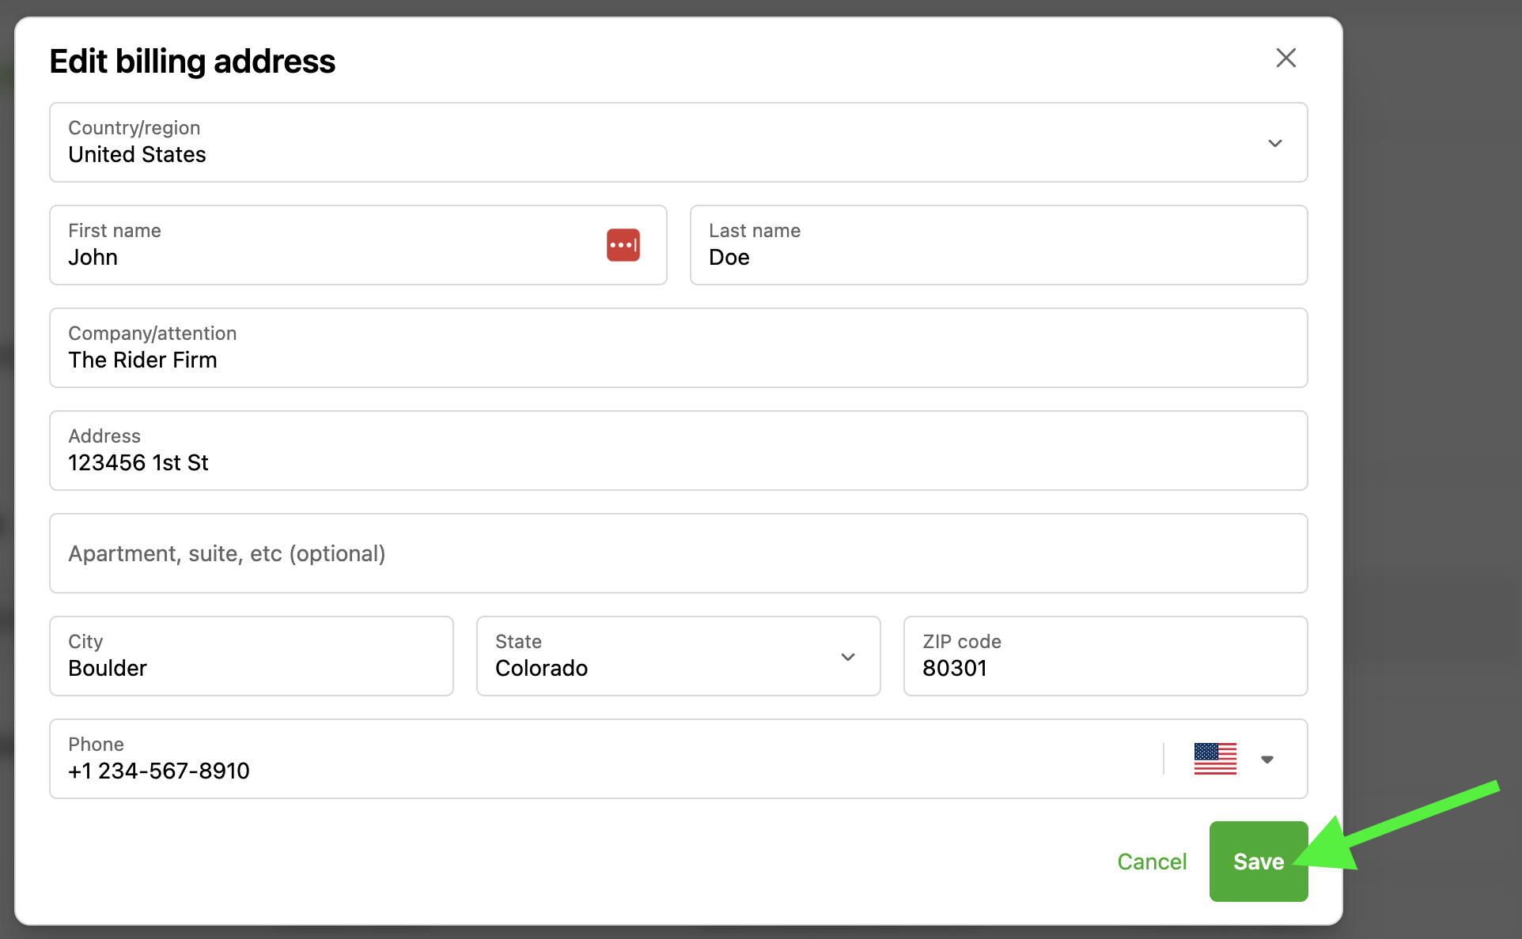Viewport: 1522px width, 939px height.
Task: Click the Address field with 123456 1st St
Action: tap(677, 462)
